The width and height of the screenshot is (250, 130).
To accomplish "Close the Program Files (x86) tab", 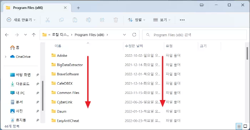I will (65, 7).
